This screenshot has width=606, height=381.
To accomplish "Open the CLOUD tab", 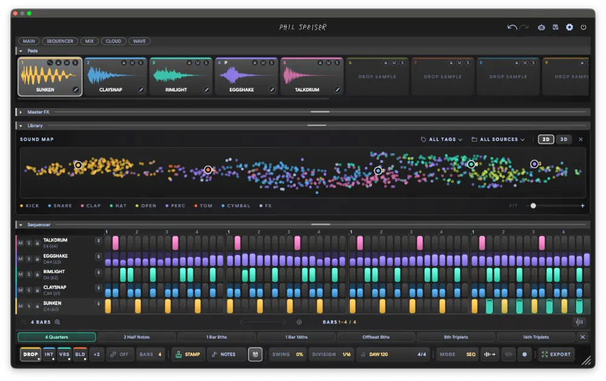I will 113,41.
